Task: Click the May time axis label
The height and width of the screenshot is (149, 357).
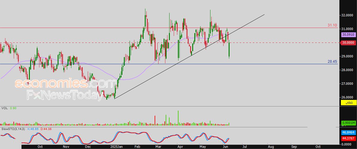Action: tap(202, 147)
